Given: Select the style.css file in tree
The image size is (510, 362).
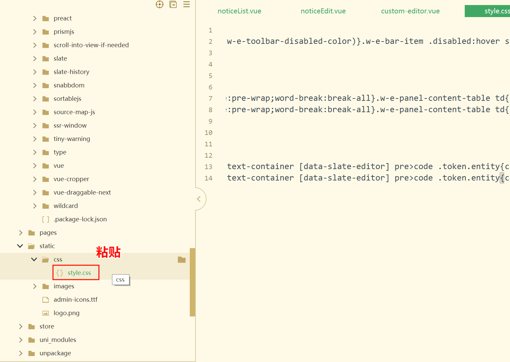Looking at the screenshot, I should pos(79,273).
